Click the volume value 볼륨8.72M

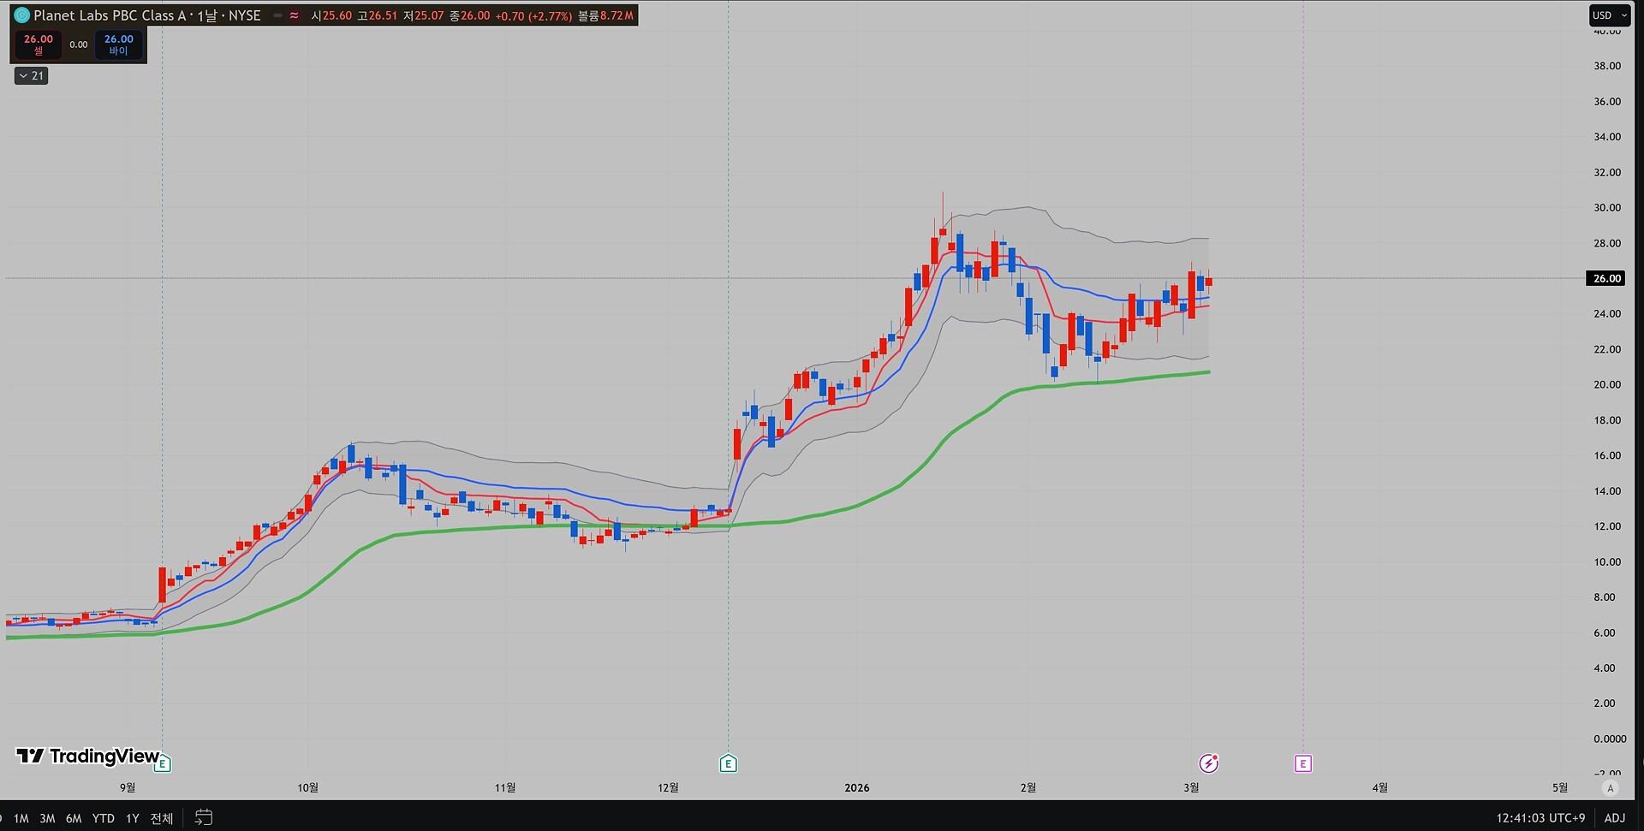pyautogui.click(x=605, y=15)
